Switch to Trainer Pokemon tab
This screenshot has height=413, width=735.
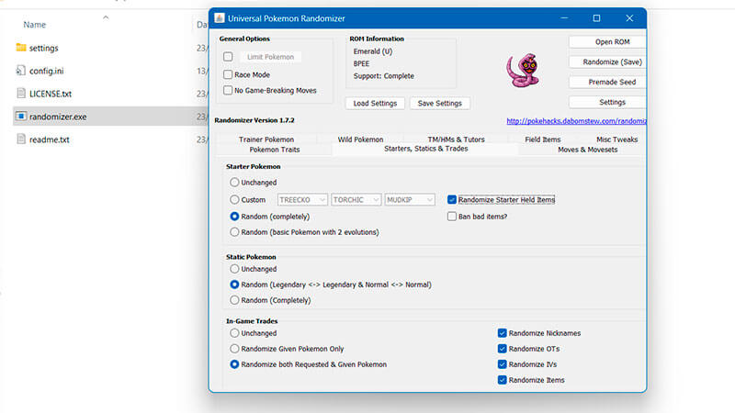point(266,140)
